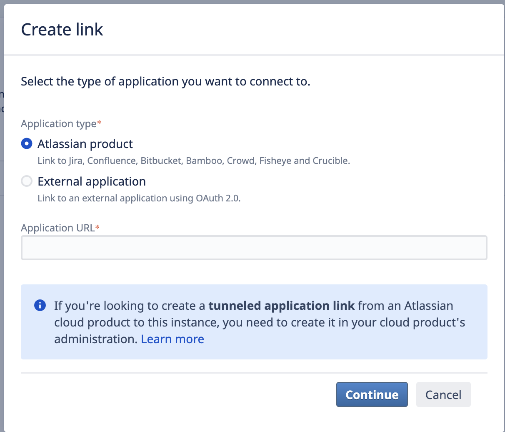Click the select application type heading

point(165,81)
